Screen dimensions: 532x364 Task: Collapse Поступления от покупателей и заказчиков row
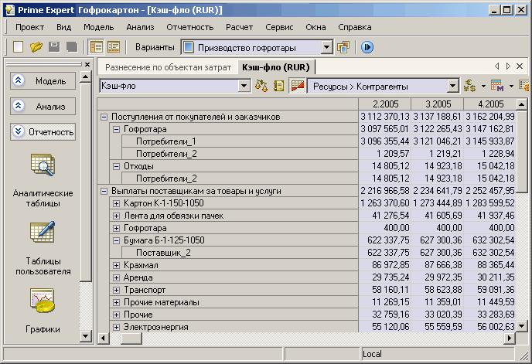click(x=104, y=117)
